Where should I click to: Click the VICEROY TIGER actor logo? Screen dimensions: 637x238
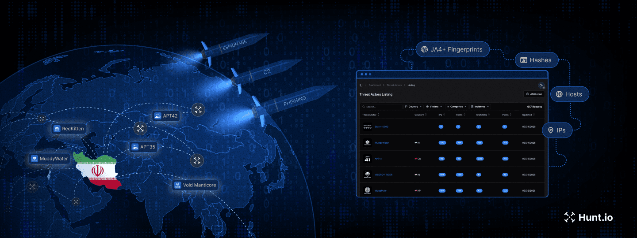[368, 175]
